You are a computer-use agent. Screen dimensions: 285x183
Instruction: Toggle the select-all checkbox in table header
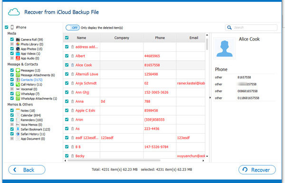(66, 38)
